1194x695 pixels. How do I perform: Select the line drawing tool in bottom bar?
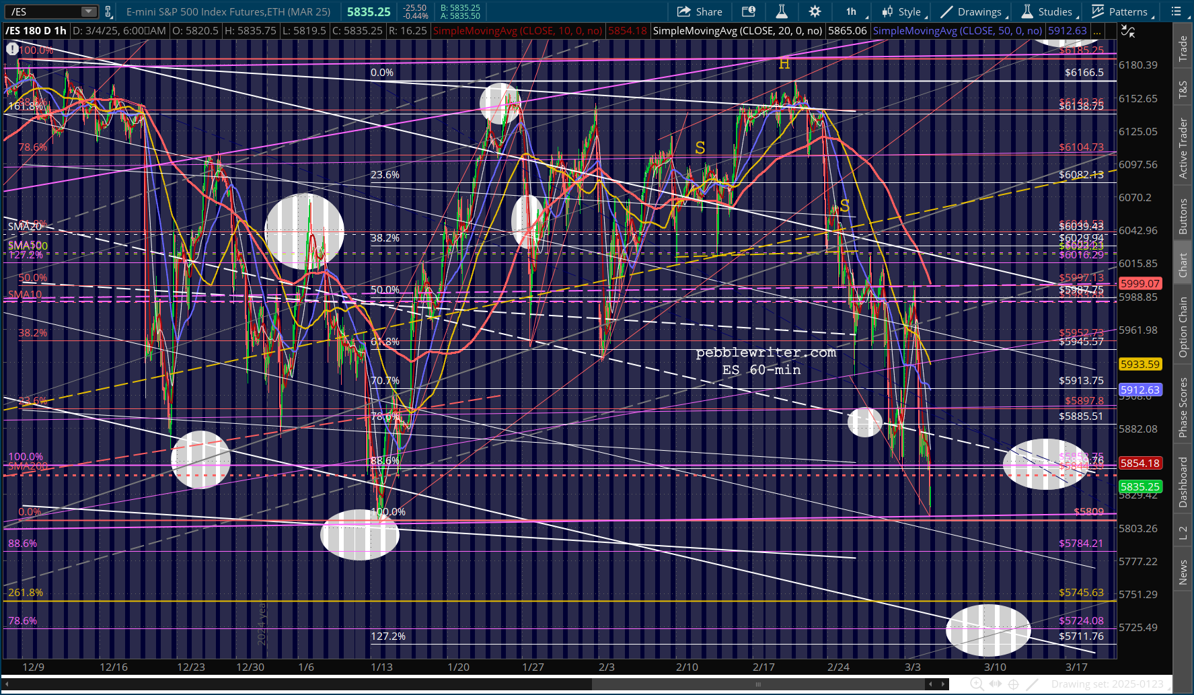1032,684
